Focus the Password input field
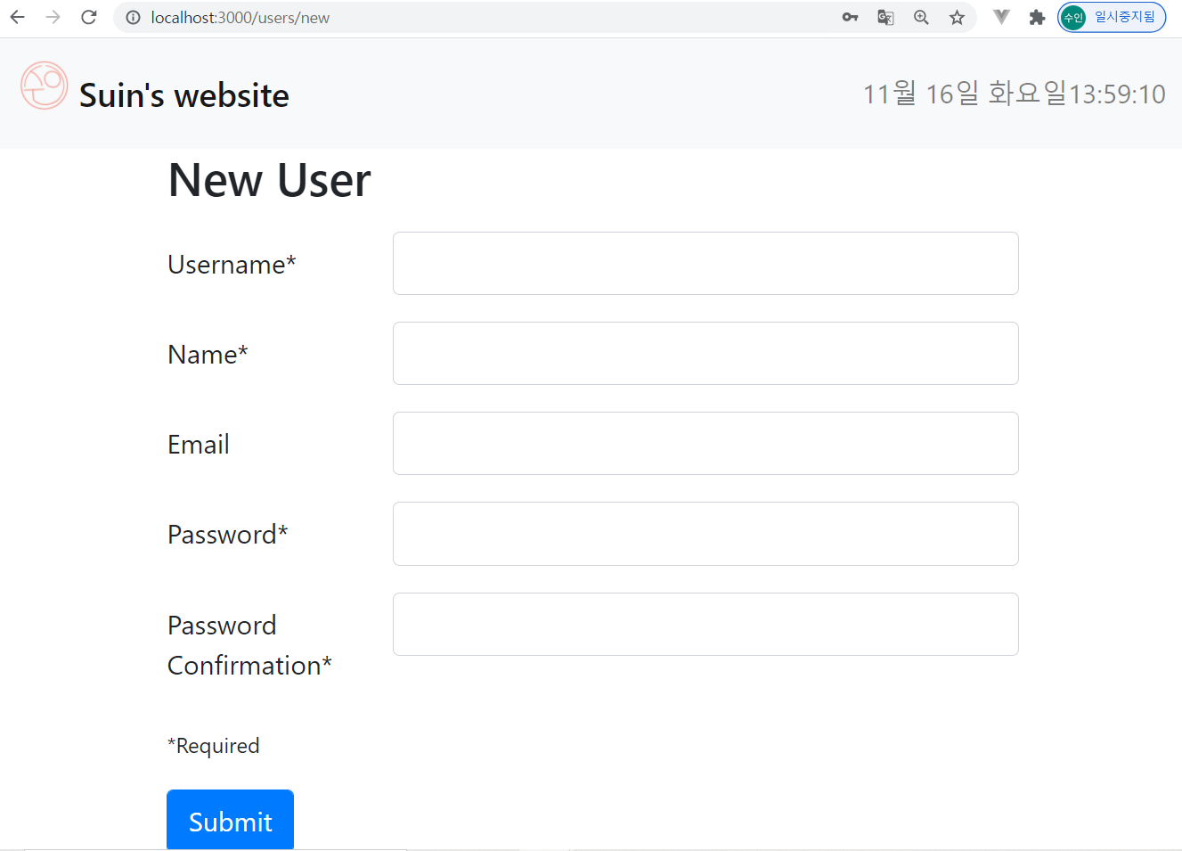 (705, 533)
